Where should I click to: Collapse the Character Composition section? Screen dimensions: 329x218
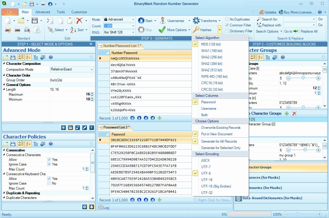[4, 63]
